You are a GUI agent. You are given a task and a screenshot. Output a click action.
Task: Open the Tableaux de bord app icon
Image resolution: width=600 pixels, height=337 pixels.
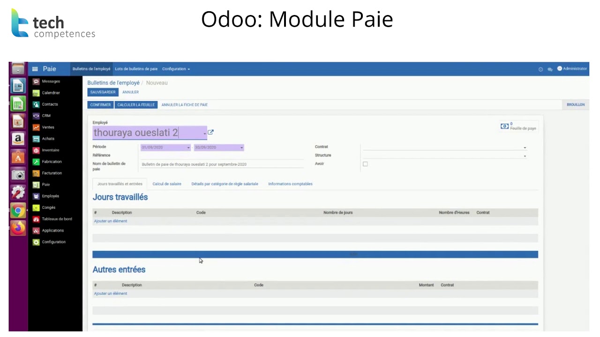36,219
